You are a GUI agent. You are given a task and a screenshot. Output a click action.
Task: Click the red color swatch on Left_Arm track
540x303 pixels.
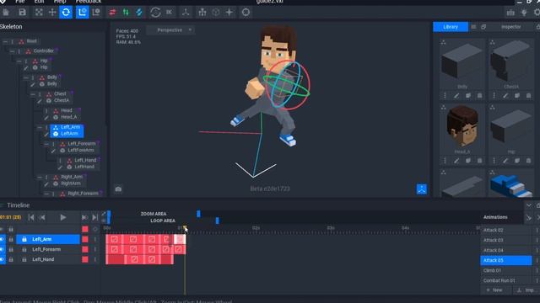85,239
